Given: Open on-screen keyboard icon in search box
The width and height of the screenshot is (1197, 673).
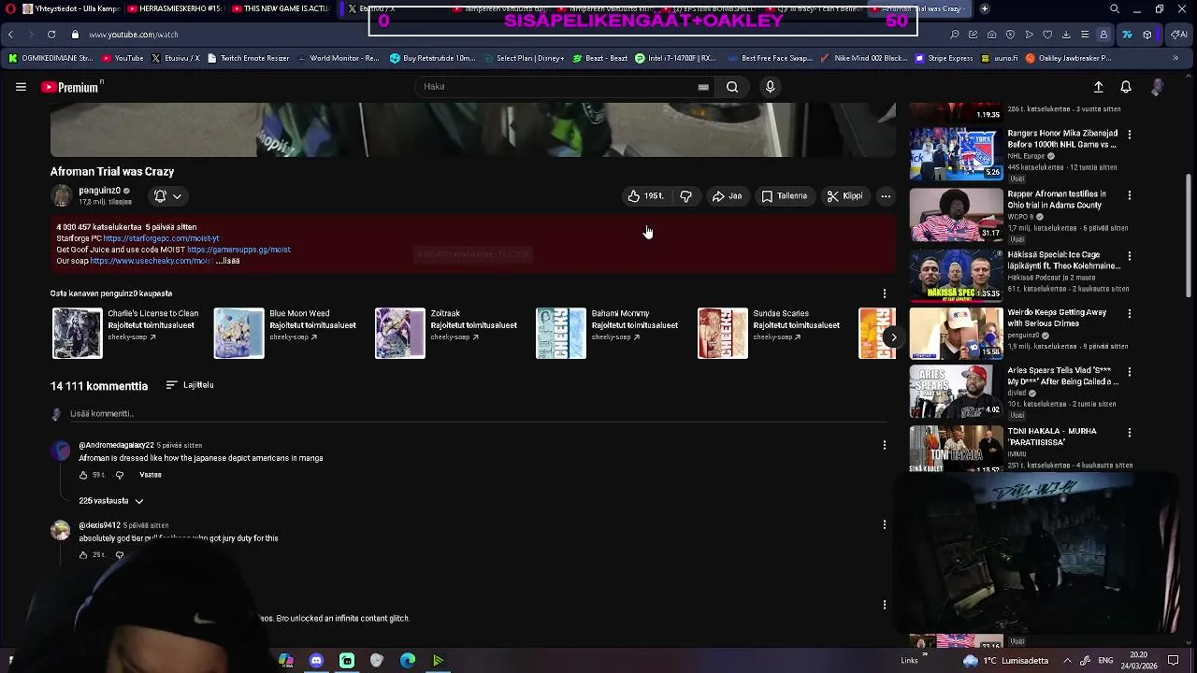Looking at the screenshot, I should click(703, 87).
